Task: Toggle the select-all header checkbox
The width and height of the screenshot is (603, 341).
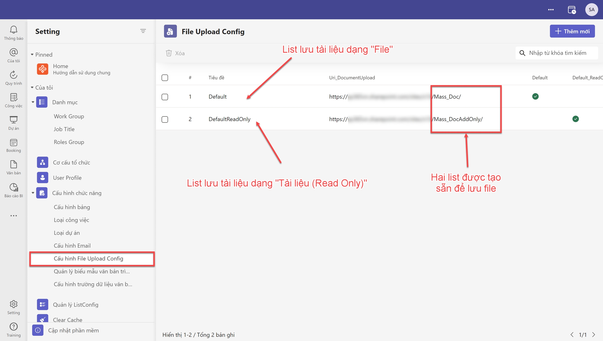Action: (165, 78)
